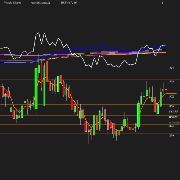Viewport: 180px width, 180px height.
Task: Click the 372 price level label
Action: [x=172, y=96]
